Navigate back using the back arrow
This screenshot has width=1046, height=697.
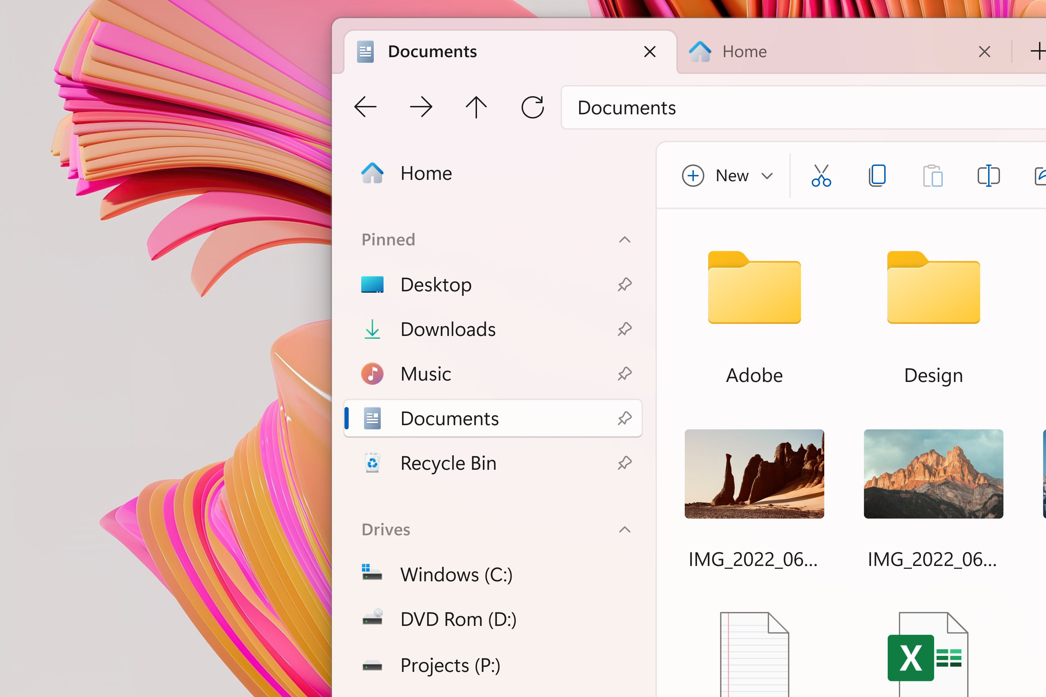click(x=365, y=107)
